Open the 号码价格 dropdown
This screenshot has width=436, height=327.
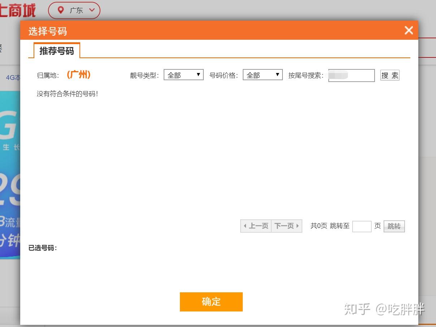pyautogui.click(x=263, y=75)
